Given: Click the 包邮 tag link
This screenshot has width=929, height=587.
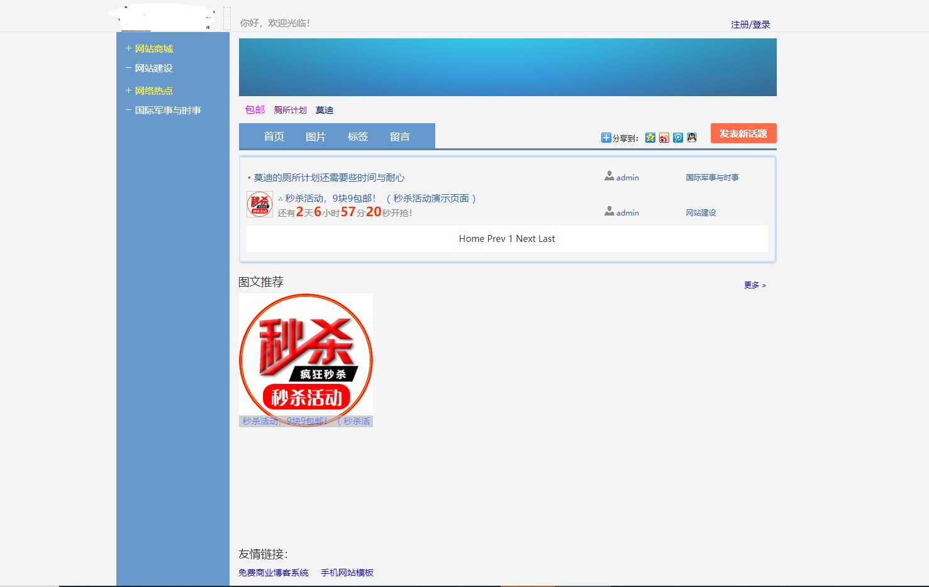Looking at the screenshot, I should coord(255,109).
